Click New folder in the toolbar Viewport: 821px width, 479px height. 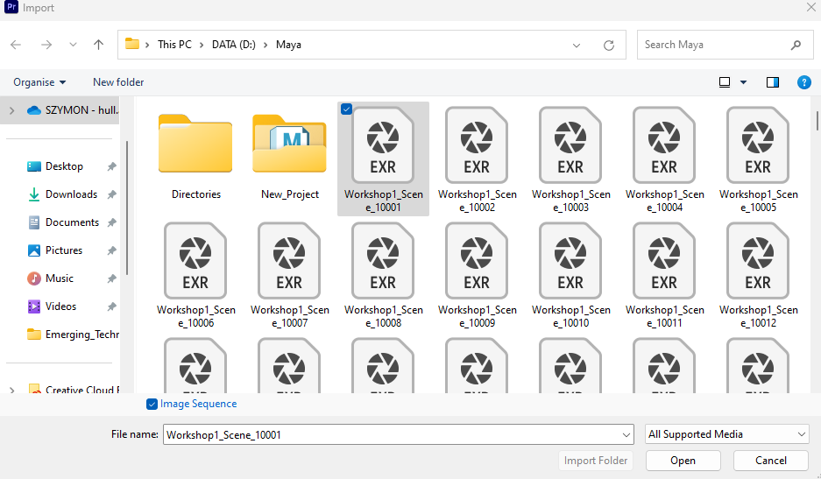[x=118, y=82]
